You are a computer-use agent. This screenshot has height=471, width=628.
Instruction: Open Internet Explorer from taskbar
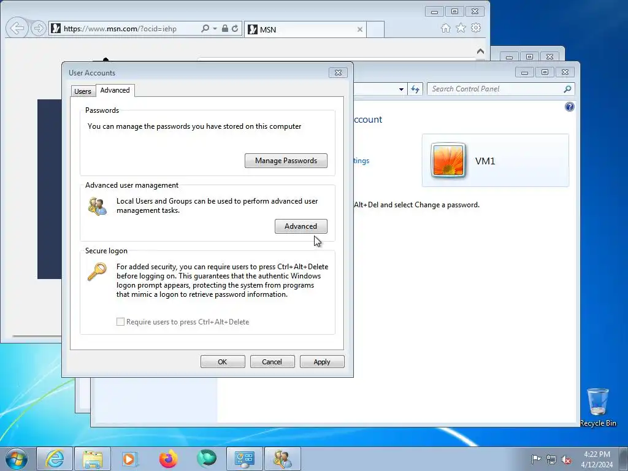point(55,459)
